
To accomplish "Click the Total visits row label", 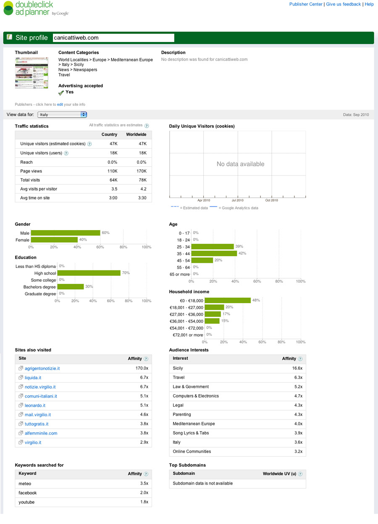I will point(30,180).
